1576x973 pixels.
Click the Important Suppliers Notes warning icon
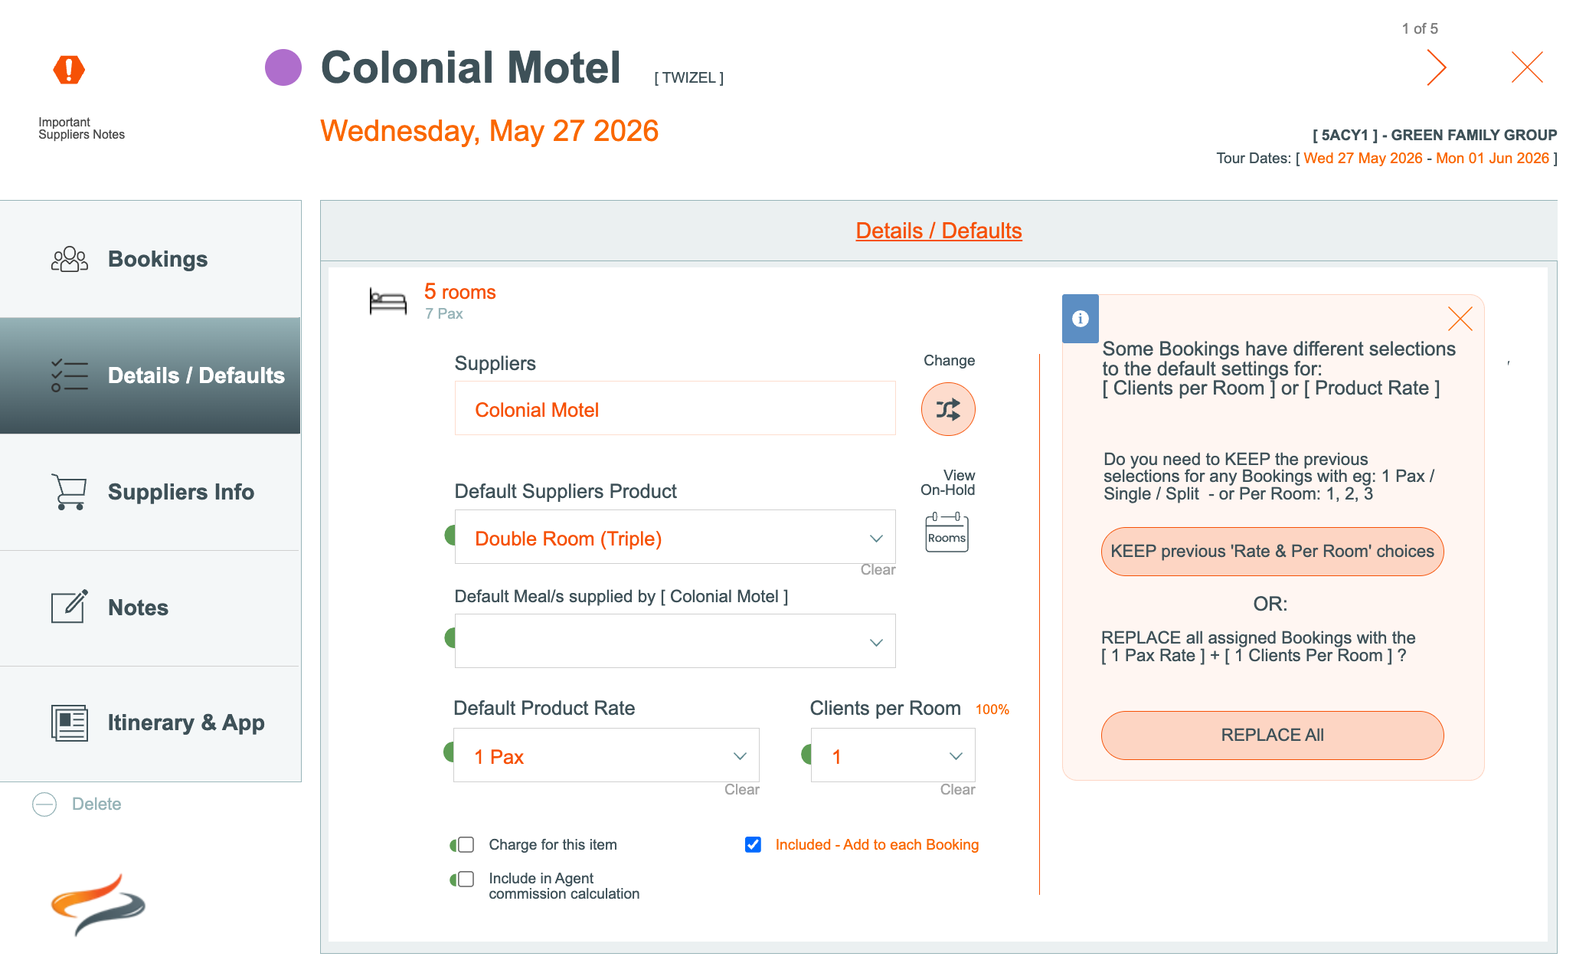click(x=69, y=70)
